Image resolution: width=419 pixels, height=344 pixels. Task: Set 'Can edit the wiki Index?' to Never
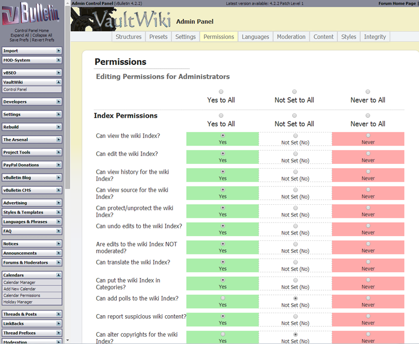[x=368, y=154]
